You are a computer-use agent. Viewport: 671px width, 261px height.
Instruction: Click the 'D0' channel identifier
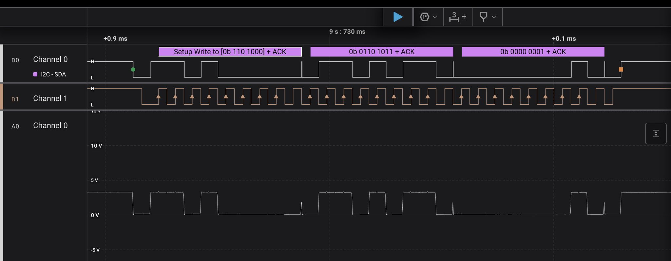(x=15, y=60)
